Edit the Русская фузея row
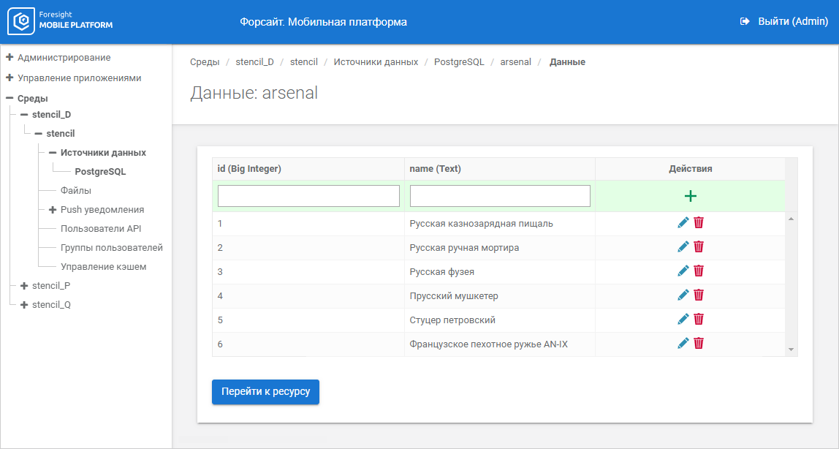Viewport: 839px width, 449px height. tap(683, 271)
